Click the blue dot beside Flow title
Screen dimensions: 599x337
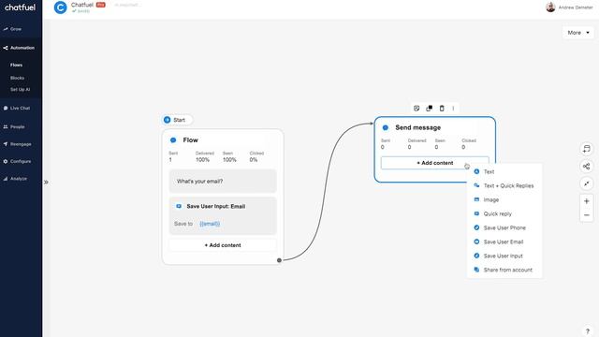click(x=173, y=140)
